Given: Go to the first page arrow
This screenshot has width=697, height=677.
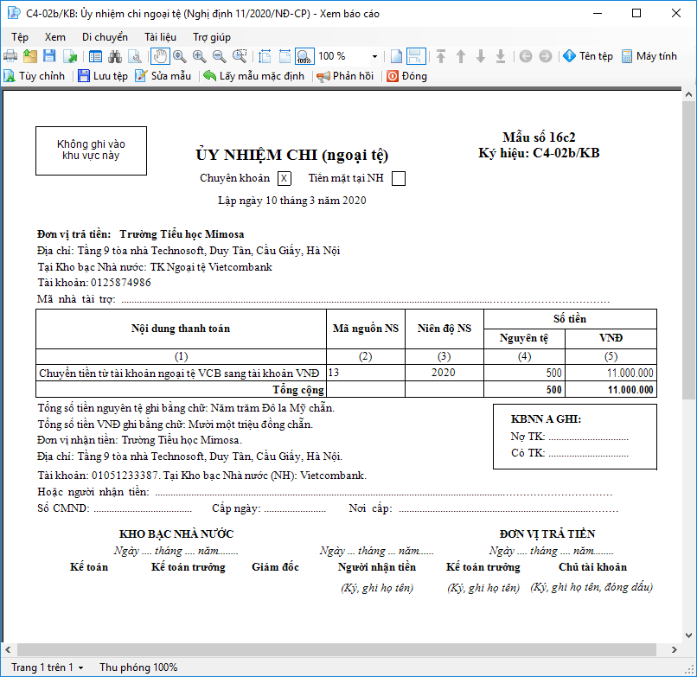Looking at the screenshot, I should [441, 56].
